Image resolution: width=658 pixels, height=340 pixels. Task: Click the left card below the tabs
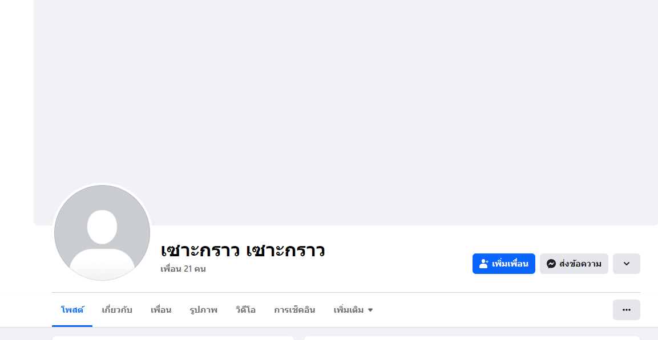[x=173, y=338]
